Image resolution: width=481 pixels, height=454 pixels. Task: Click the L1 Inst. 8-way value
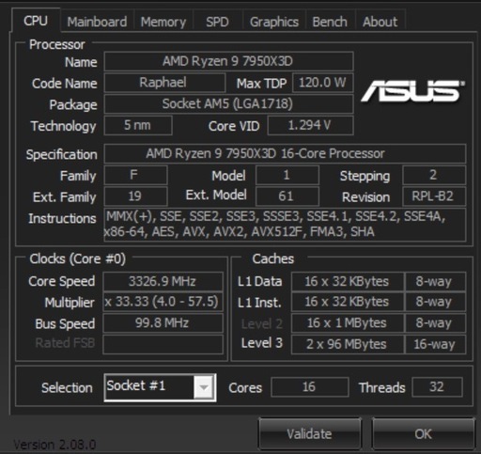tap(435, 302)
